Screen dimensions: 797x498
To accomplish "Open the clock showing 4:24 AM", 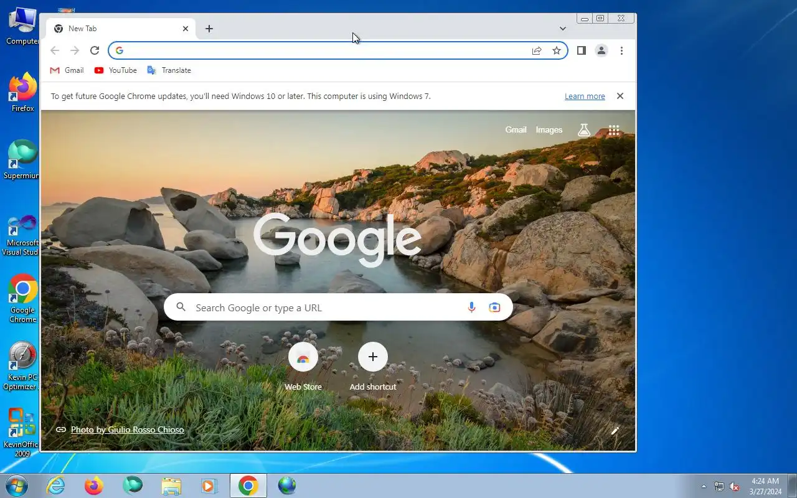I will (765, 486).
